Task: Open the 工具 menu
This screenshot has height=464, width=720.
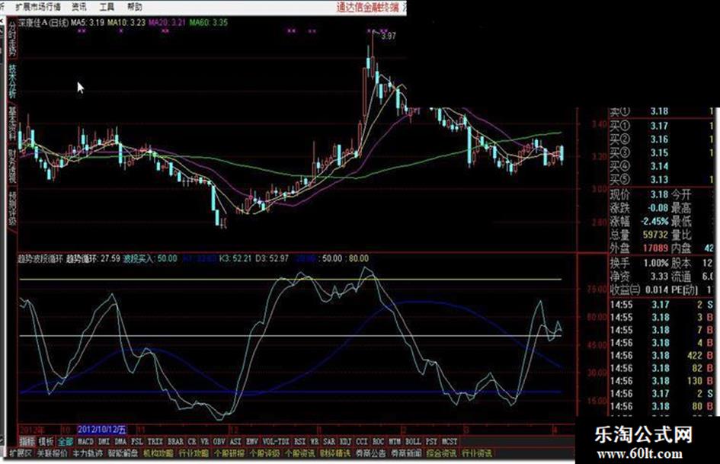Action: point(107,7)
